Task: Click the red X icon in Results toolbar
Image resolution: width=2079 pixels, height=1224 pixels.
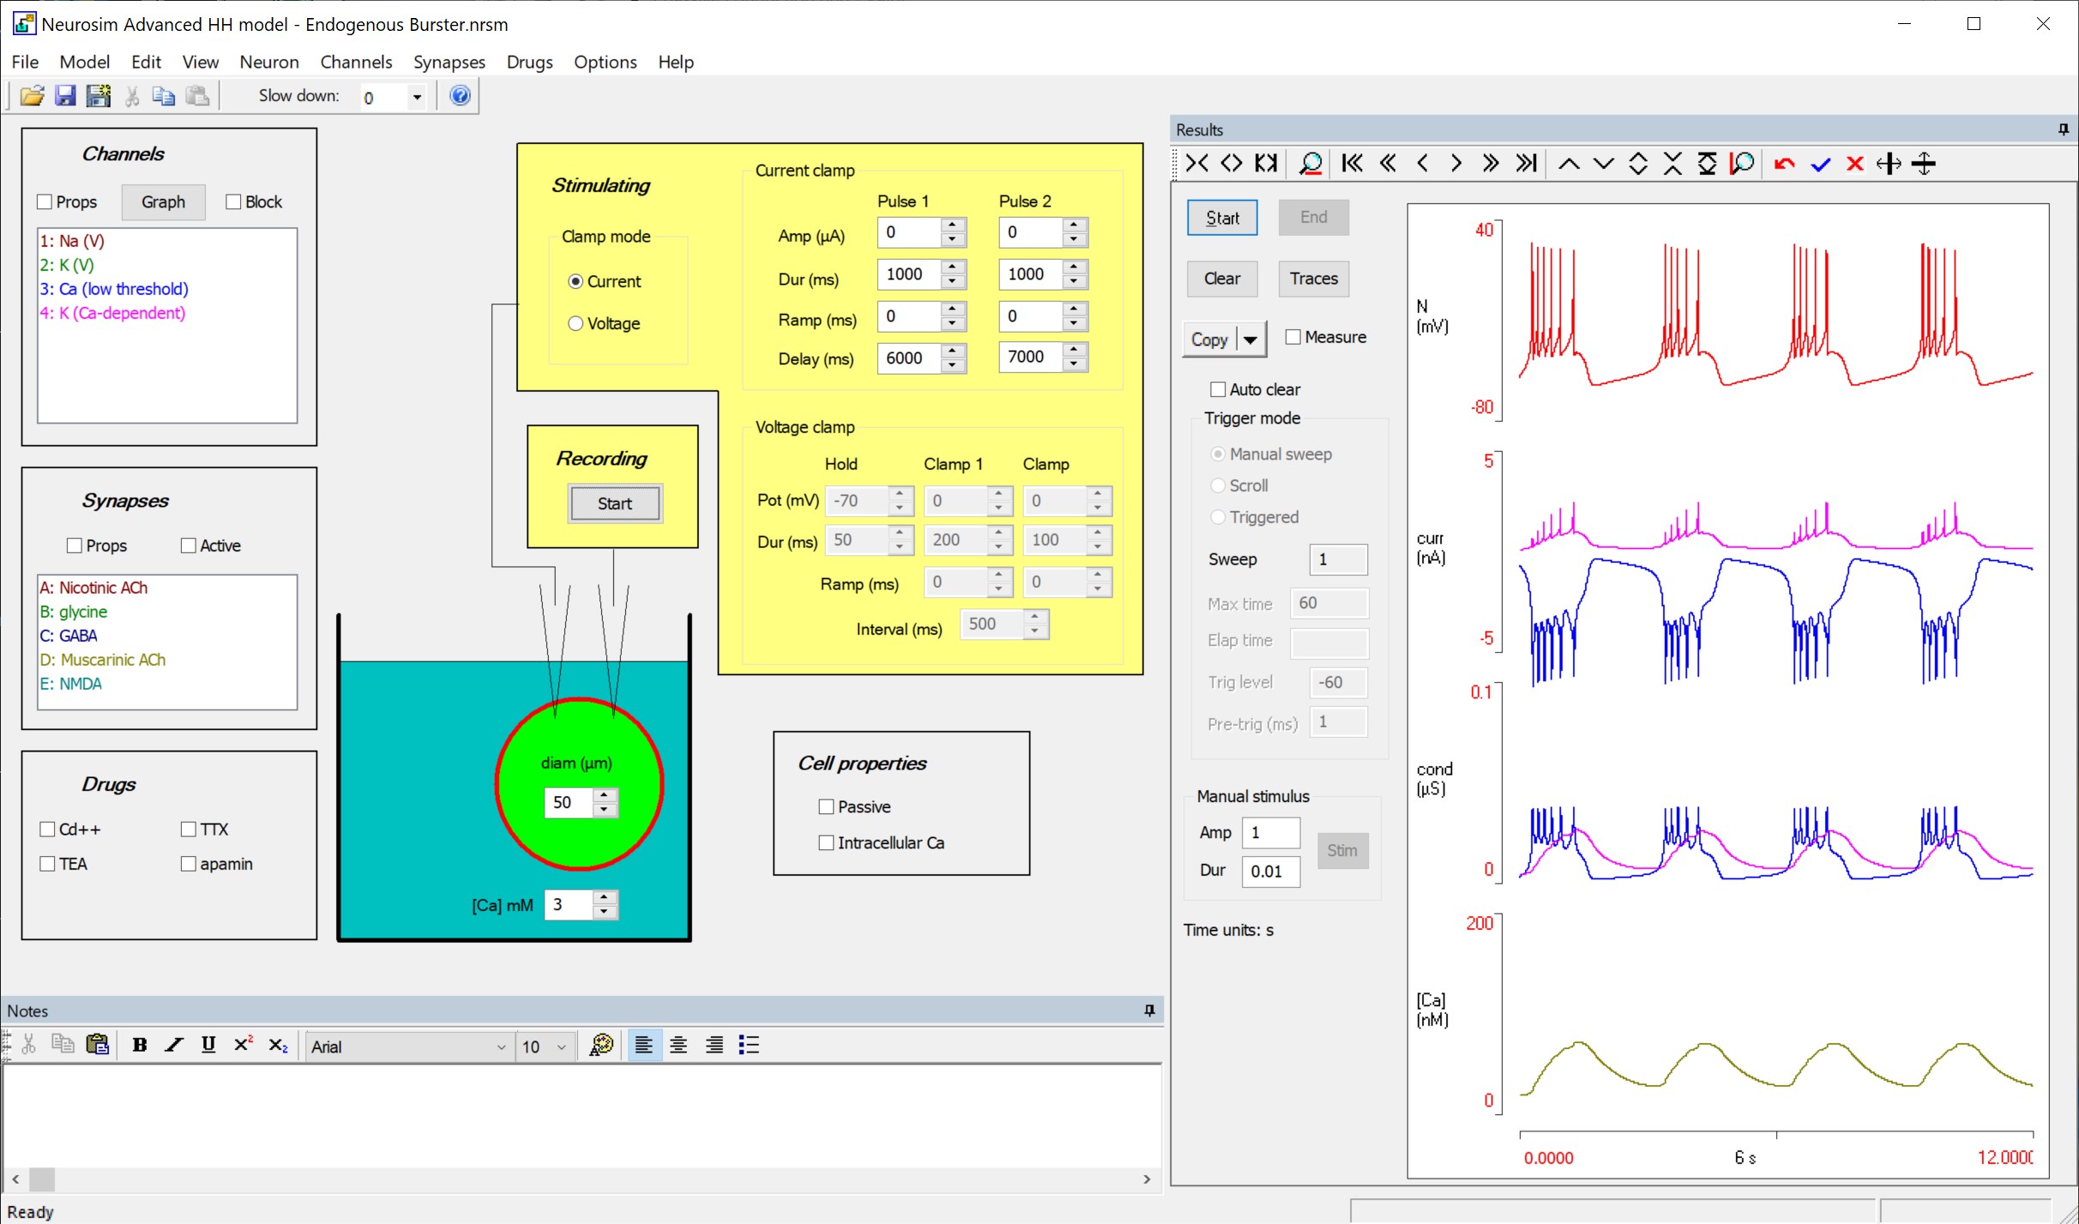Action: pos(1854,163)
